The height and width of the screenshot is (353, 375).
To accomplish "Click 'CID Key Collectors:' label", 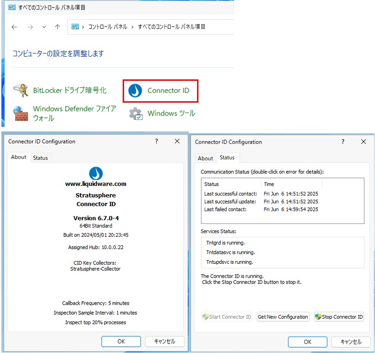I will 95,262.
